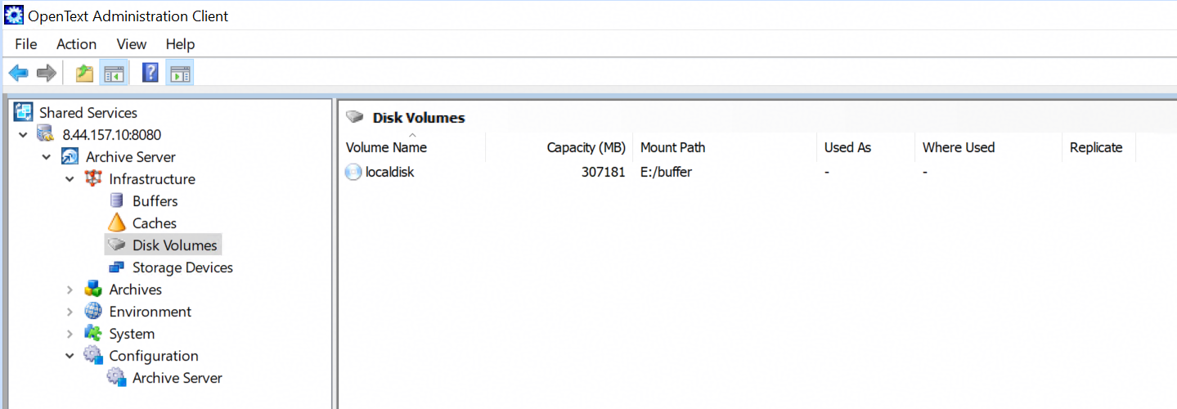The width and height of the screenshot is (1177, 409).
Task: Click the Archive Server node icon under the server
Action: point(70,156)
